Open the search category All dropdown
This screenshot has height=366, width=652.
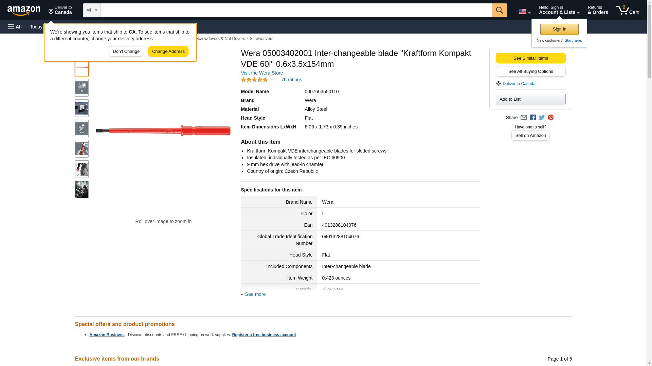click(x=91, y=10)
